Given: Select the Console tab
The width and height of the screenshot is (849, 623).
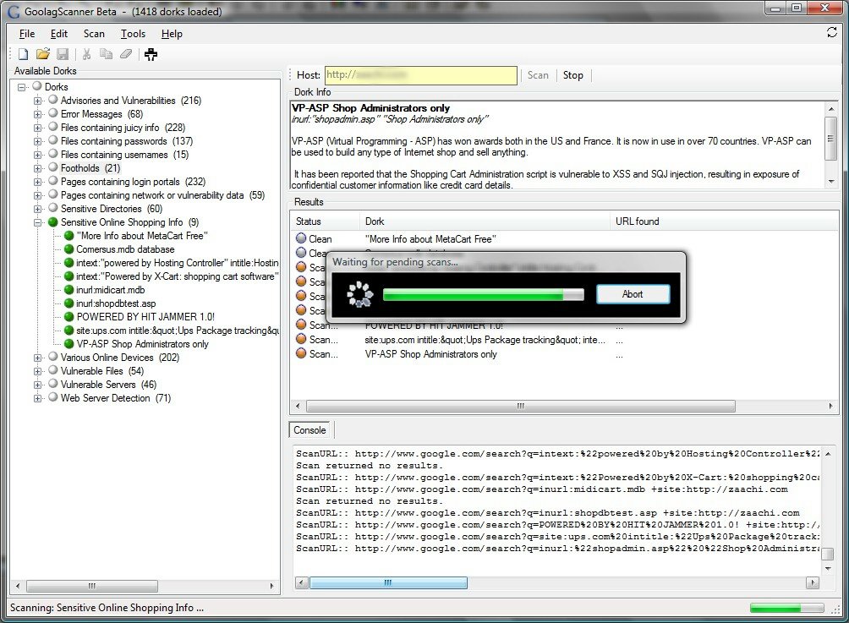Looking at the screenshot, I should 309,429.
